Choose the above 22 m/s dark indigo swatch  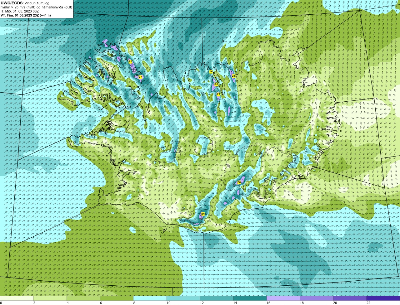click(383, 298)
